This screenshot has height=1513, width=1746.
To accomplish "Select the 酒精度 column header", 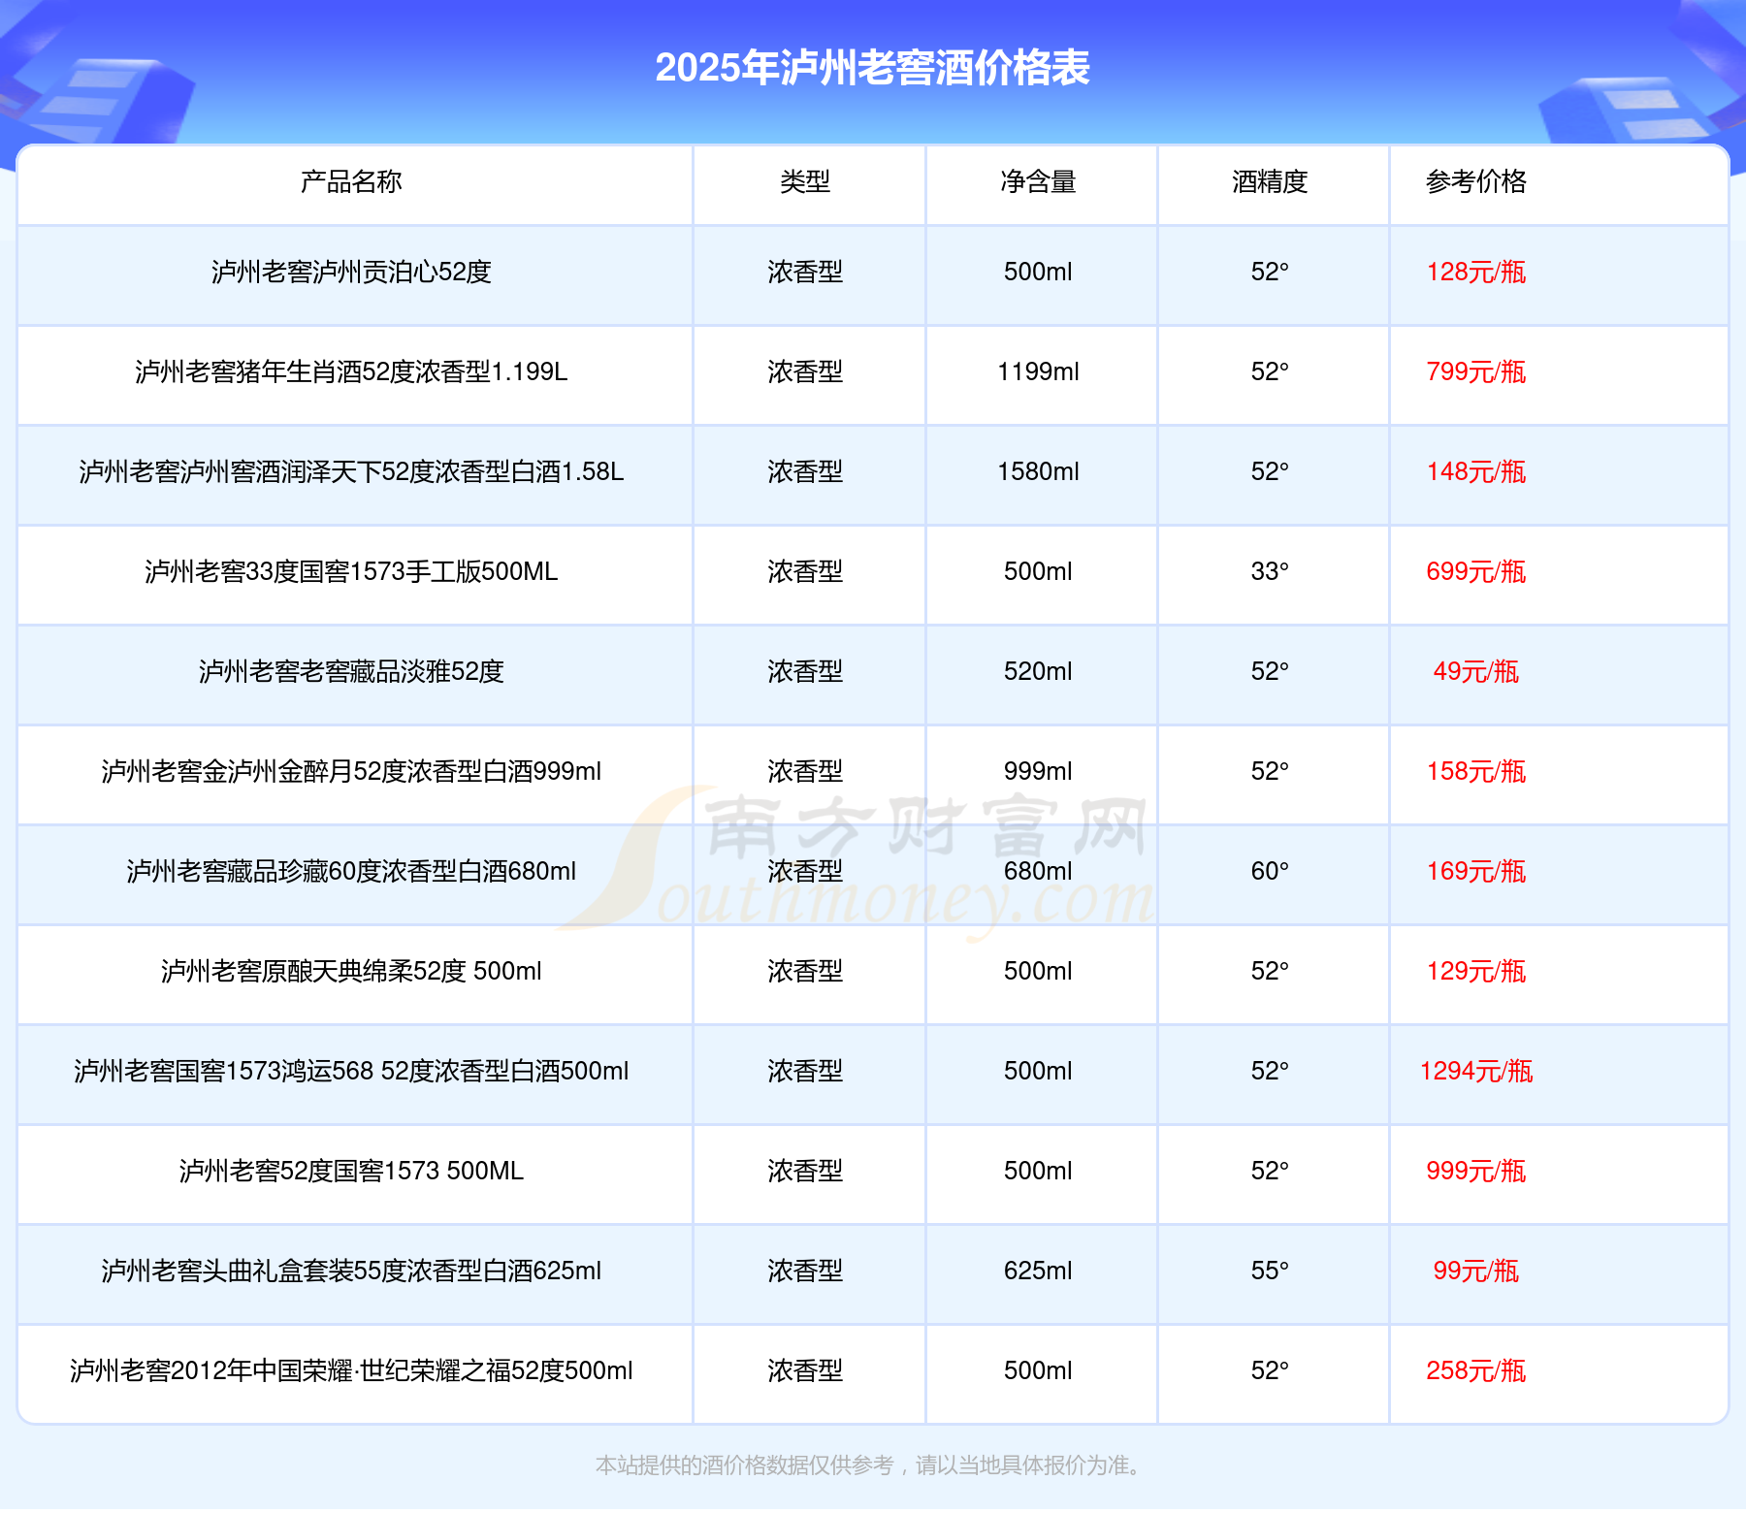I will [x=1270, y=181].
